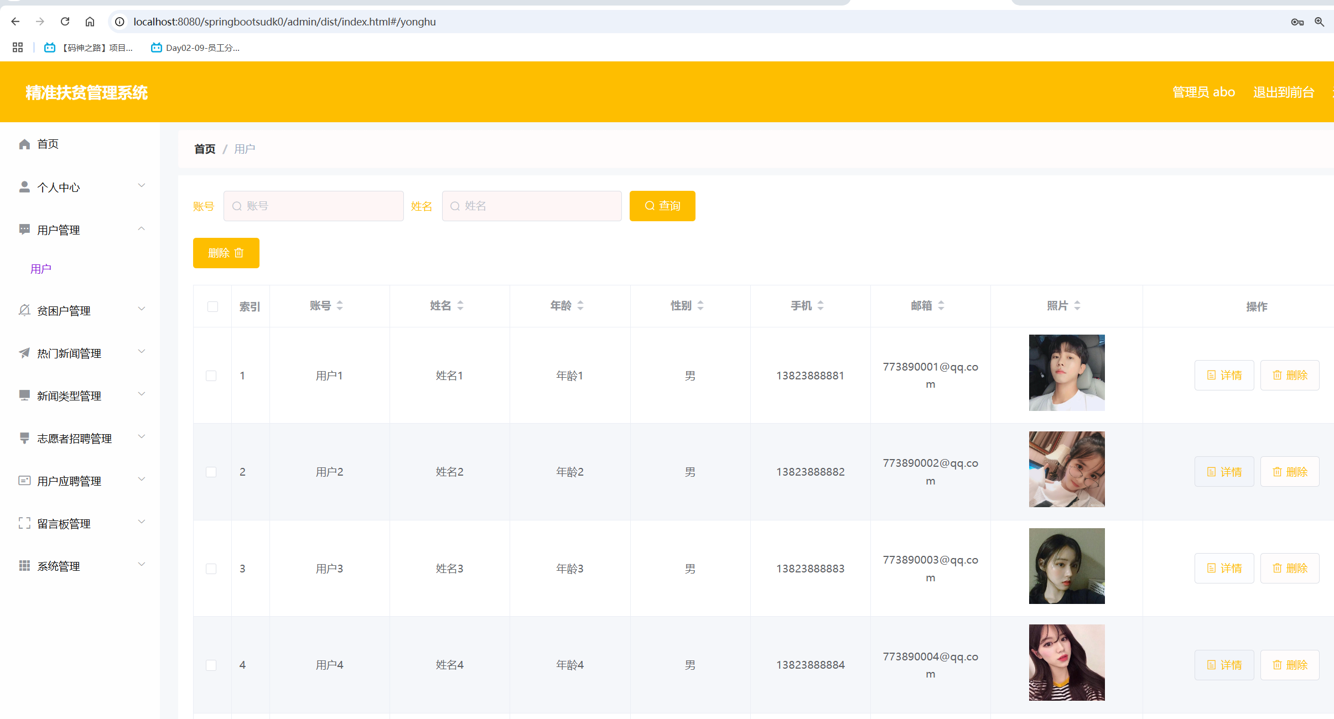The height and width of the screenshot is (719, 1334).
Task: Open the password key icon in address bar
Action: [x=1297, y=22]
